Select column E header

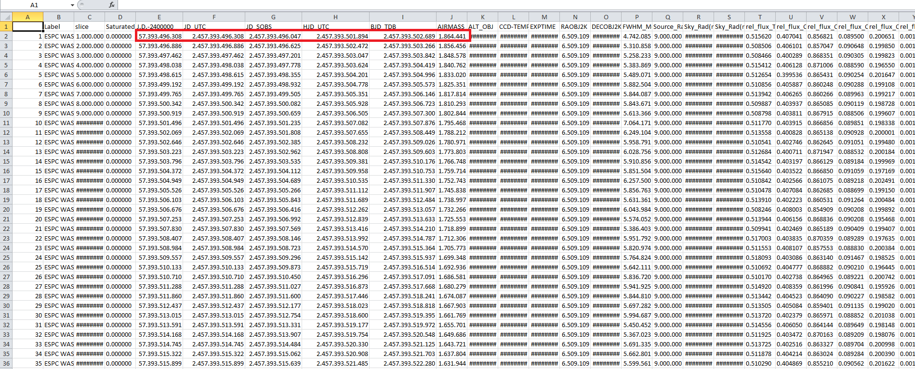tap(159, 17)
